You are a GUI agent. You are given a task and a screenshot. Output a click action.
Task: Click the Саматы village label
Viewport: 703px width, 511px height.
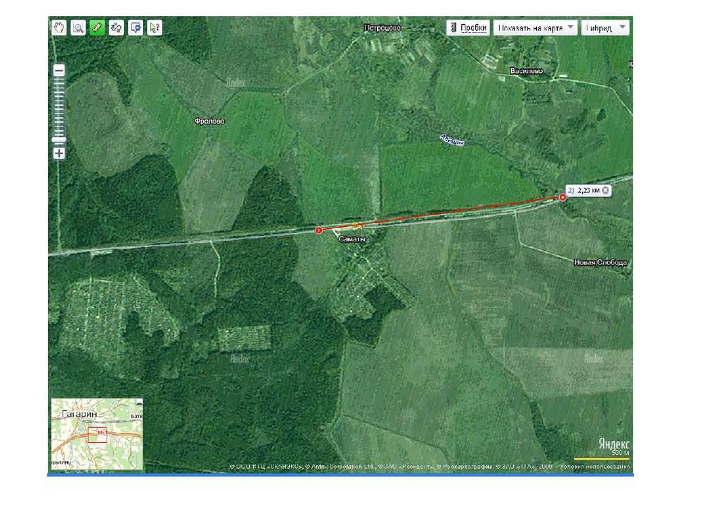tap(351, 238)
